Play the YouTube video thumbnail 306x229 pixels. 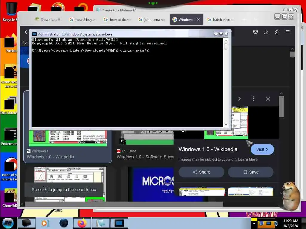pyautogui.click(x=122, y=141)
